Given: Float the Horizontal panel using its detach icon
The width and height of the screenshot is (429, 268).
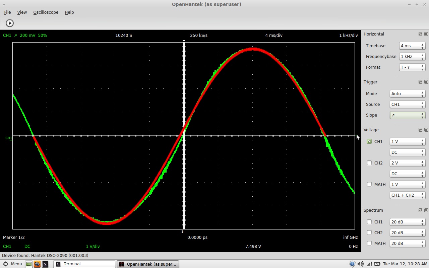Looking at the screenshot, I should [420, 34].
